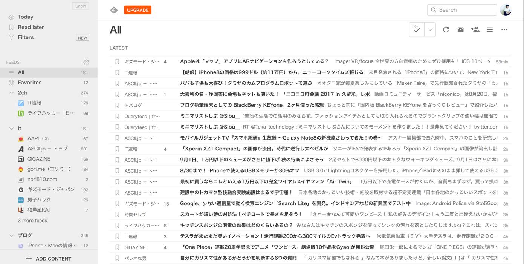The width and height of the screenshot is (524, 264).
Task: Click 時間セレブ source name in list
Action: [135, 215]
